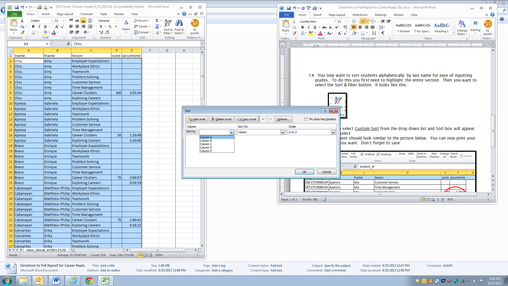Viewport: 508px width, 286px height.
Task: Click Save icon in Excel quick access
Action: point(16,7)
